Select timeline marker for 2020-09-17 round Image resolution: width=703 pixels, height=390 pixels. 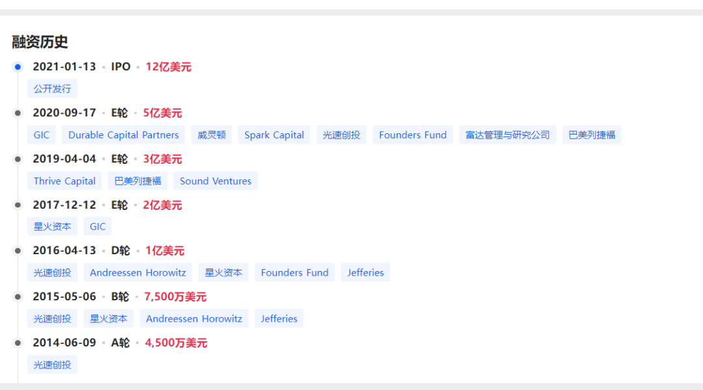[18, 113]
